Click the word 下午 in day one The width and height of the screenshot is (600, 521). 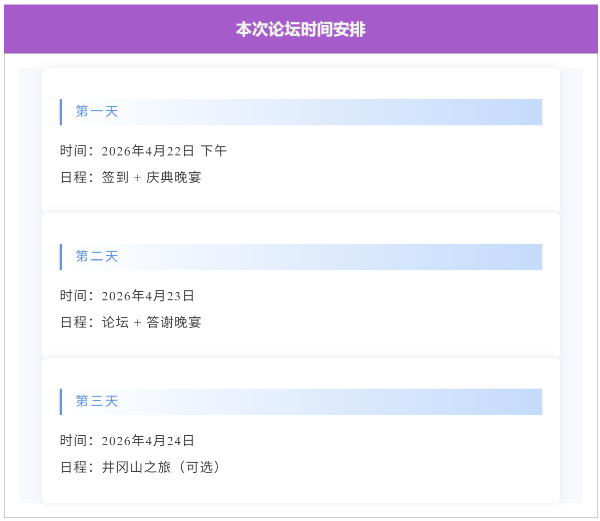pos(214,151)
